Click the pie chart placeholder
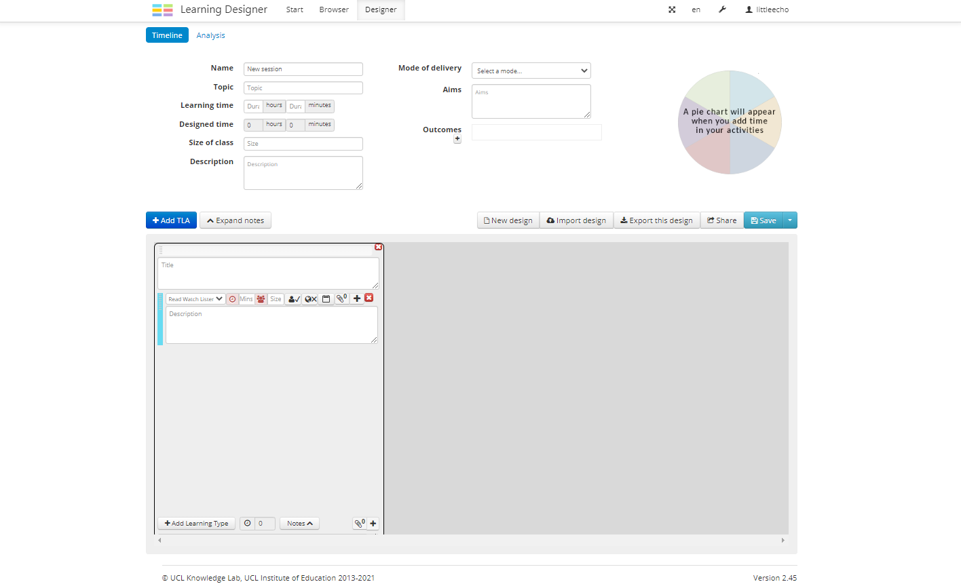 [x=730, y=122]
